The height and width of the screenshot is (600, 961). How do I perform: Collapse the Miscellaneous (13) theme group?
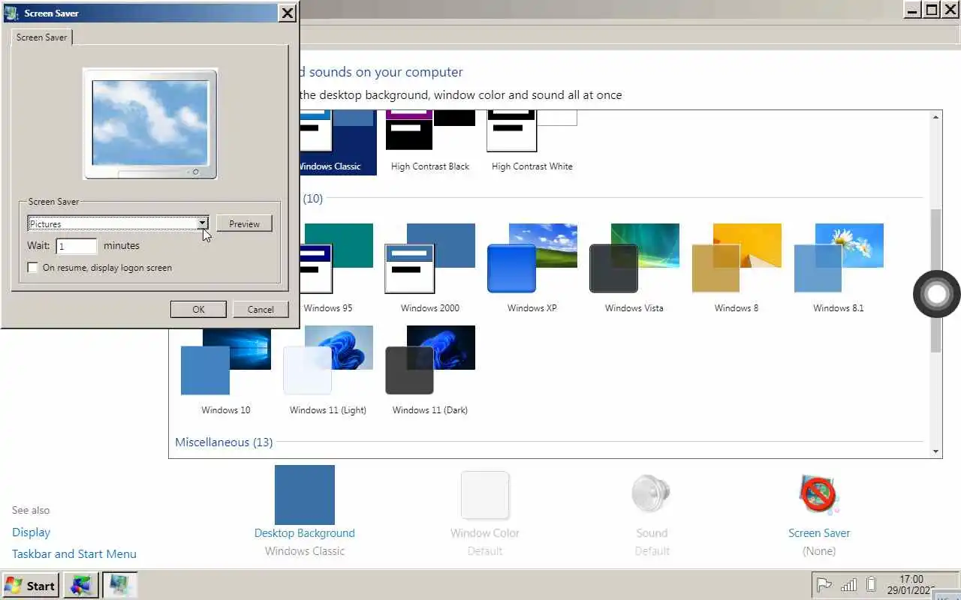point(224,442)
